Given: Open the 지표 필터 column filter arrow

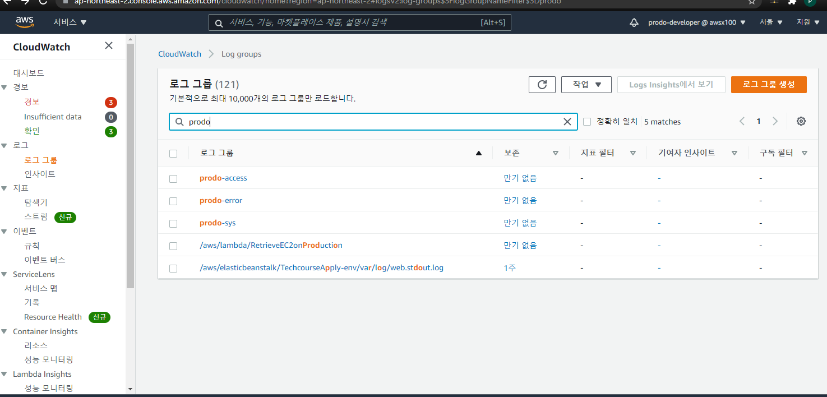Looking at the screenshot, I should [x=633, y=153].
